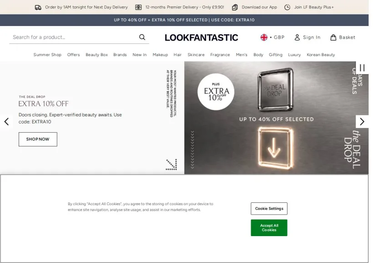Screen dimensions: 373x263
Task: Click the Download our App phone icon
Action: 235,7
